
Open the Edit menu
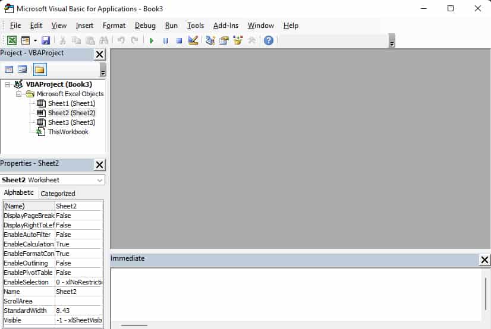(36, 26)
